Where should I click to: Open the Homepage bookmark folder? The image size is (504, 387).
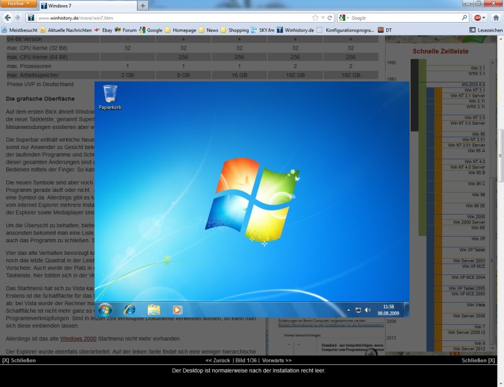181,30
